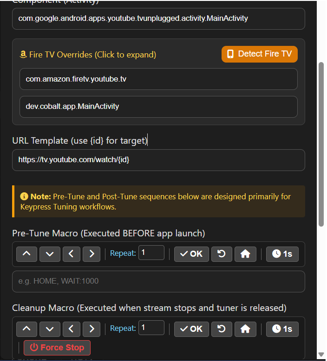Add Up arrow key to Cleanup Macro
This screenshot has width=327, height=361.
(x=26, y=329)
